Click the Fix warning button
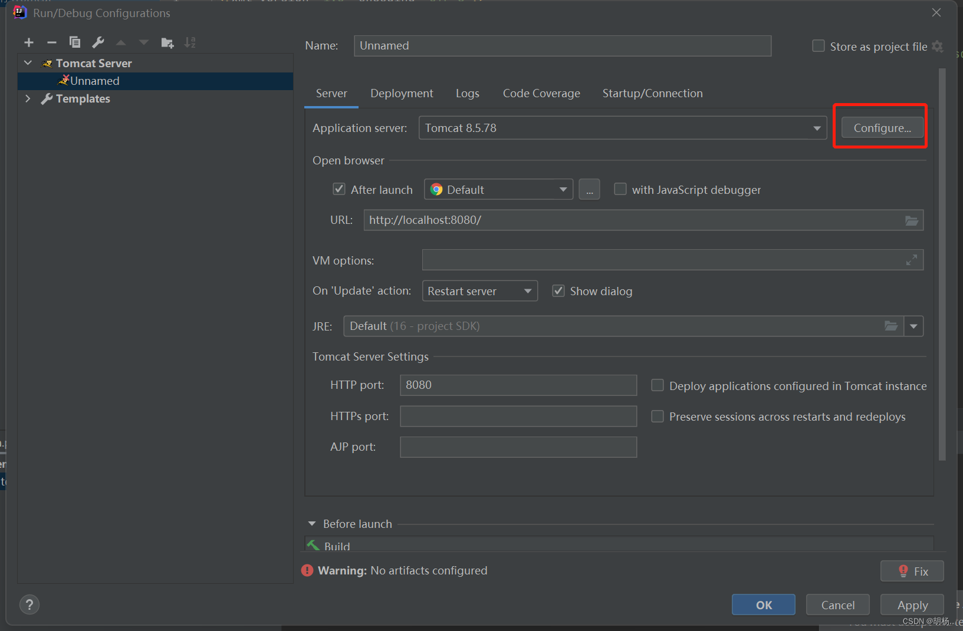Screen dimensions: 963x631 912,571
